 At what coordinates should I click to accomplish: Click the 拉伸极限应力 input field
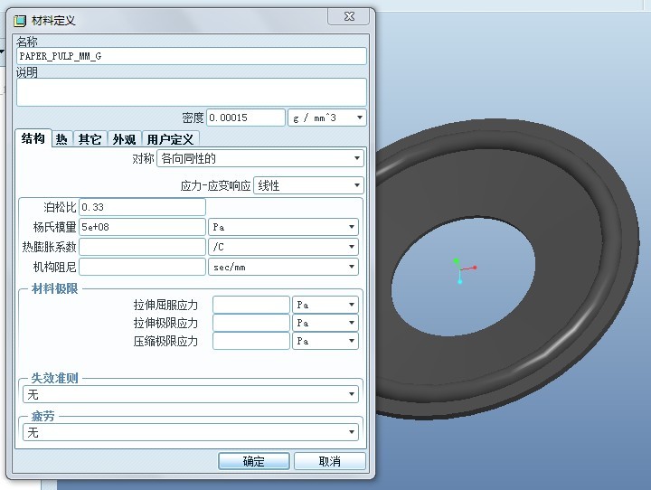point(251,323)
